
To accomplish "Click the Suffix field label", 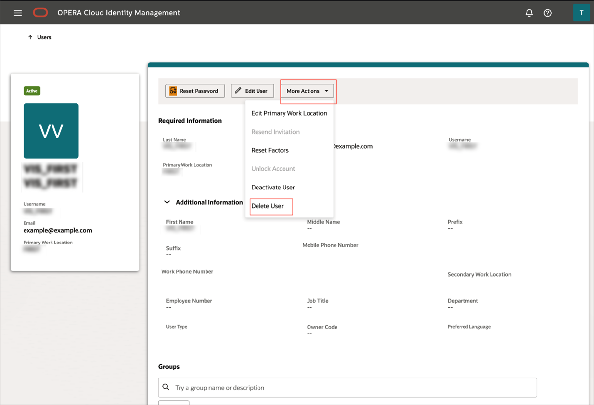I will click(x=173, y=248).
